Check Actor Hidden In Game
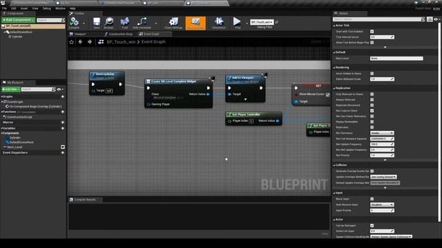 372,74
